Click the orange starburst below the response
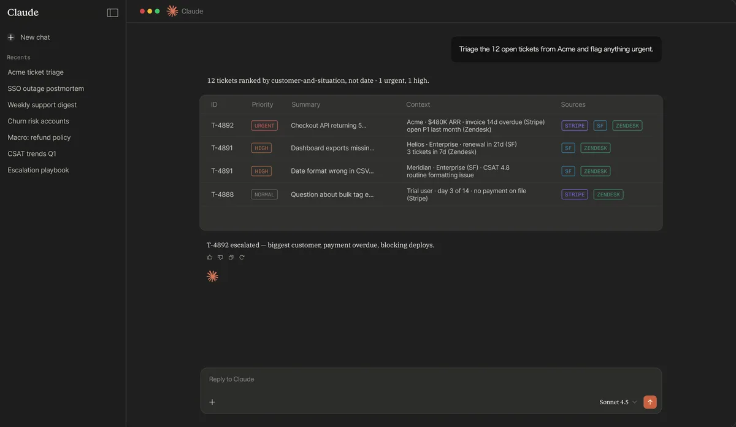 click(x=213, y=276)
